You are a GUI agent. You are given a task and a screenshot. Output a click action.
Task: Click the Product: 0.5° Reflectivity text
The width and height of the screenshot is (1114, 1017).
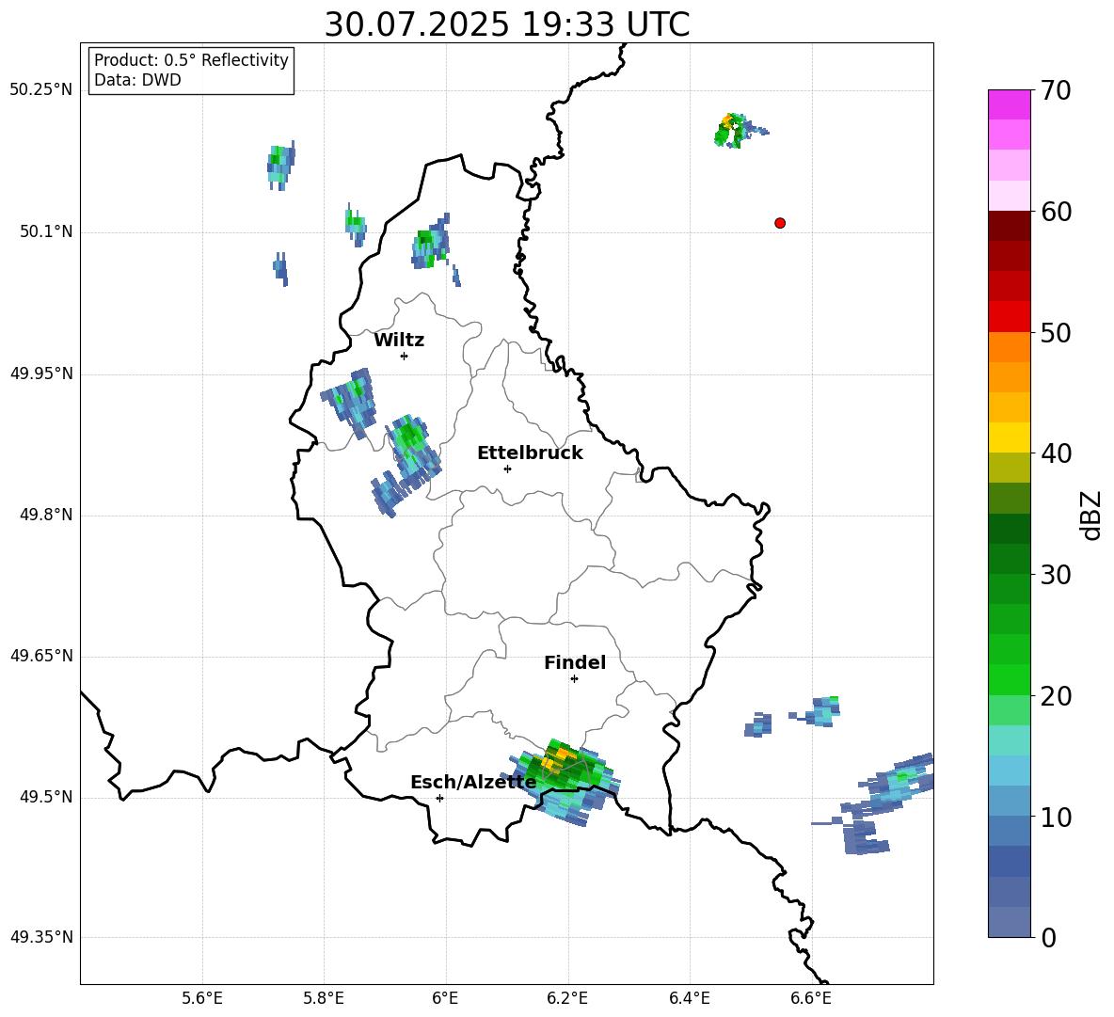(x=191, y=60)
